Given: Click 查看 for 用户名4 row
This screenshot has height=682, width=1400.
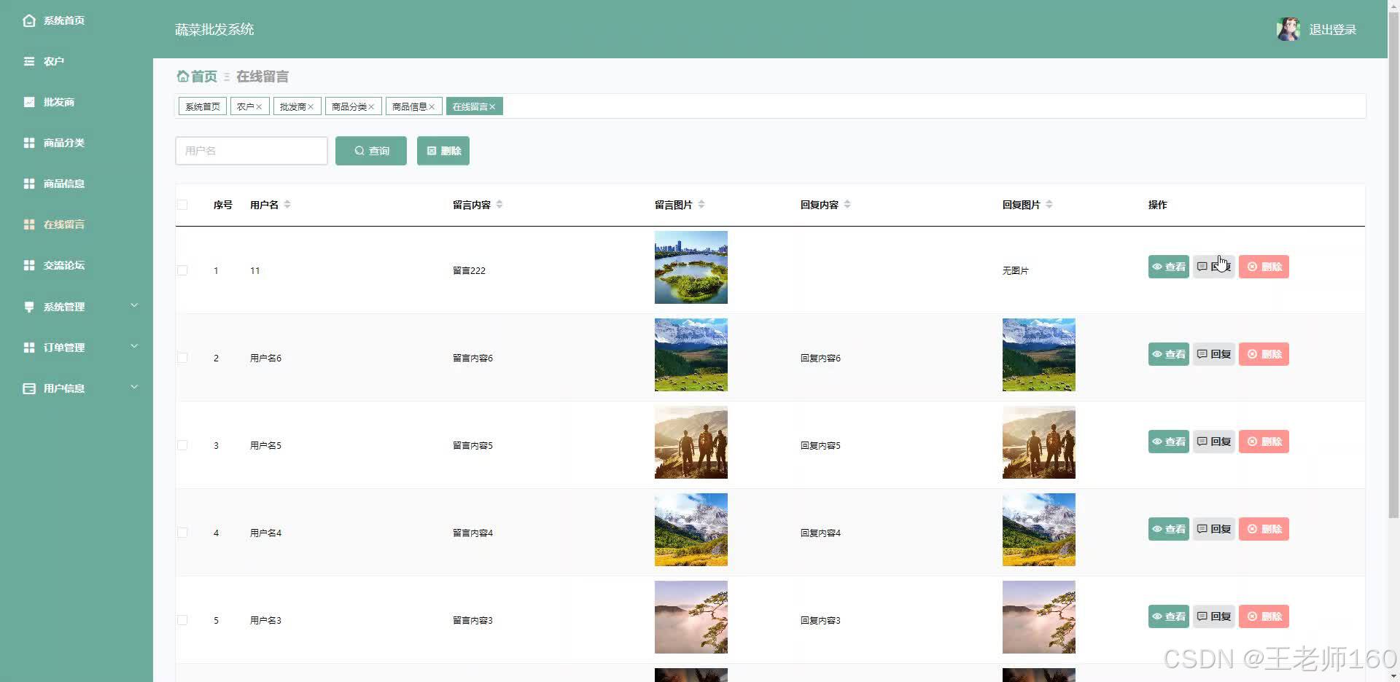Looking at the screenshot, I should click(1169, 529).
